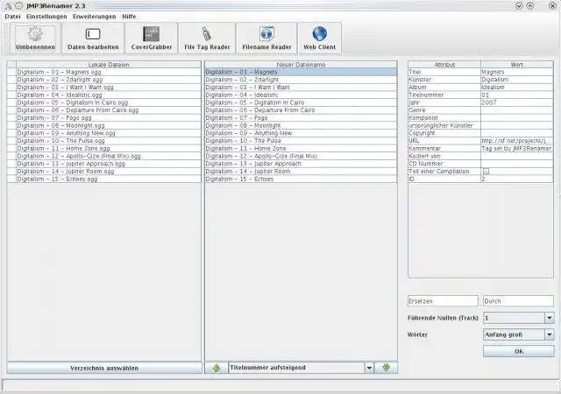Click the Umbenennen gear toolbar button
561x394 pixels.
click(35, 39)
